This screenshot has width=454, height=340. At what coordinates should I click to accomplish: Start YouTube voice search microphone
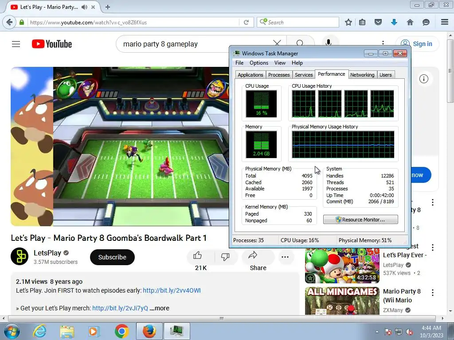[329, 42]
